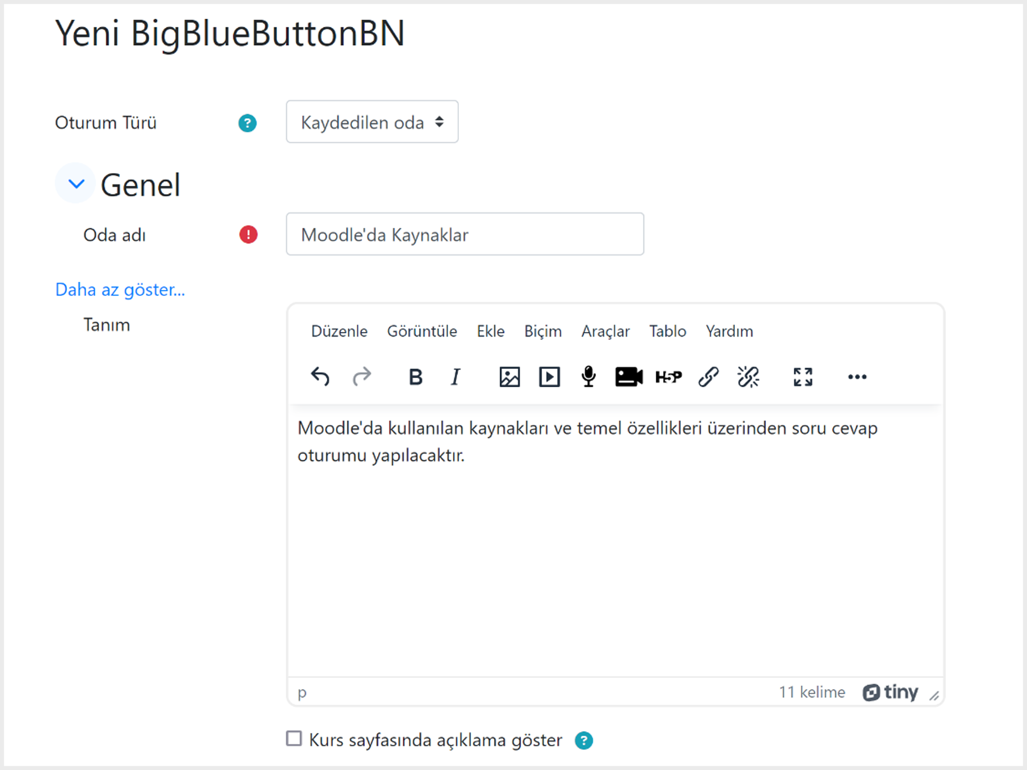This screenshot has height=770, width=1027.
Task: Open the Görüntüle menu
Action: pyautogui.click(x=422, y=332)
